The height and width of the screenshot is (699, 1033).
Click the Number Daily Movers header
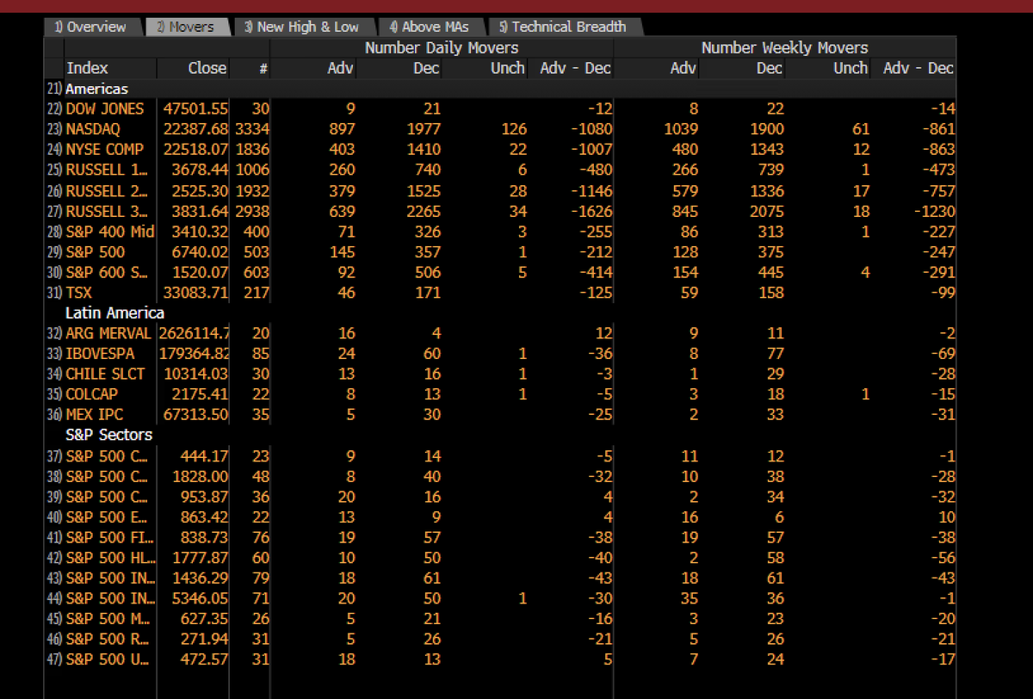pos(442,48)
